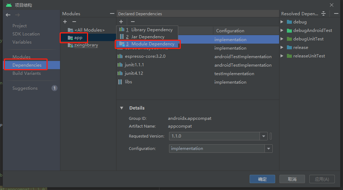The width and height of the screenshot is (343, 190).
Task: Open the Variables section
Action: [x=22, y=42]
